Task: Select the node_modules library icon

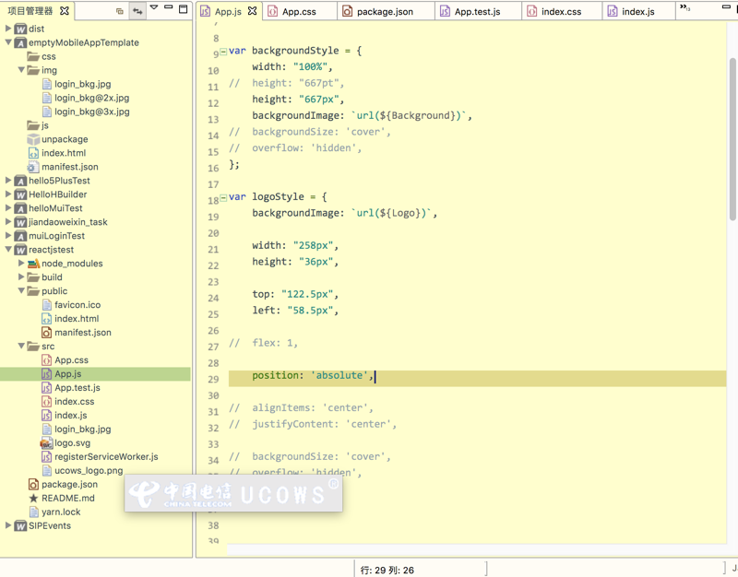Action: click(33, 264)
